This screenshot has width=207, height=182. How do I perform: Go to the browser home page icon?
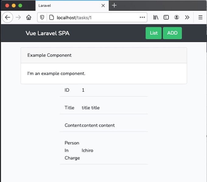click(29, 17)
